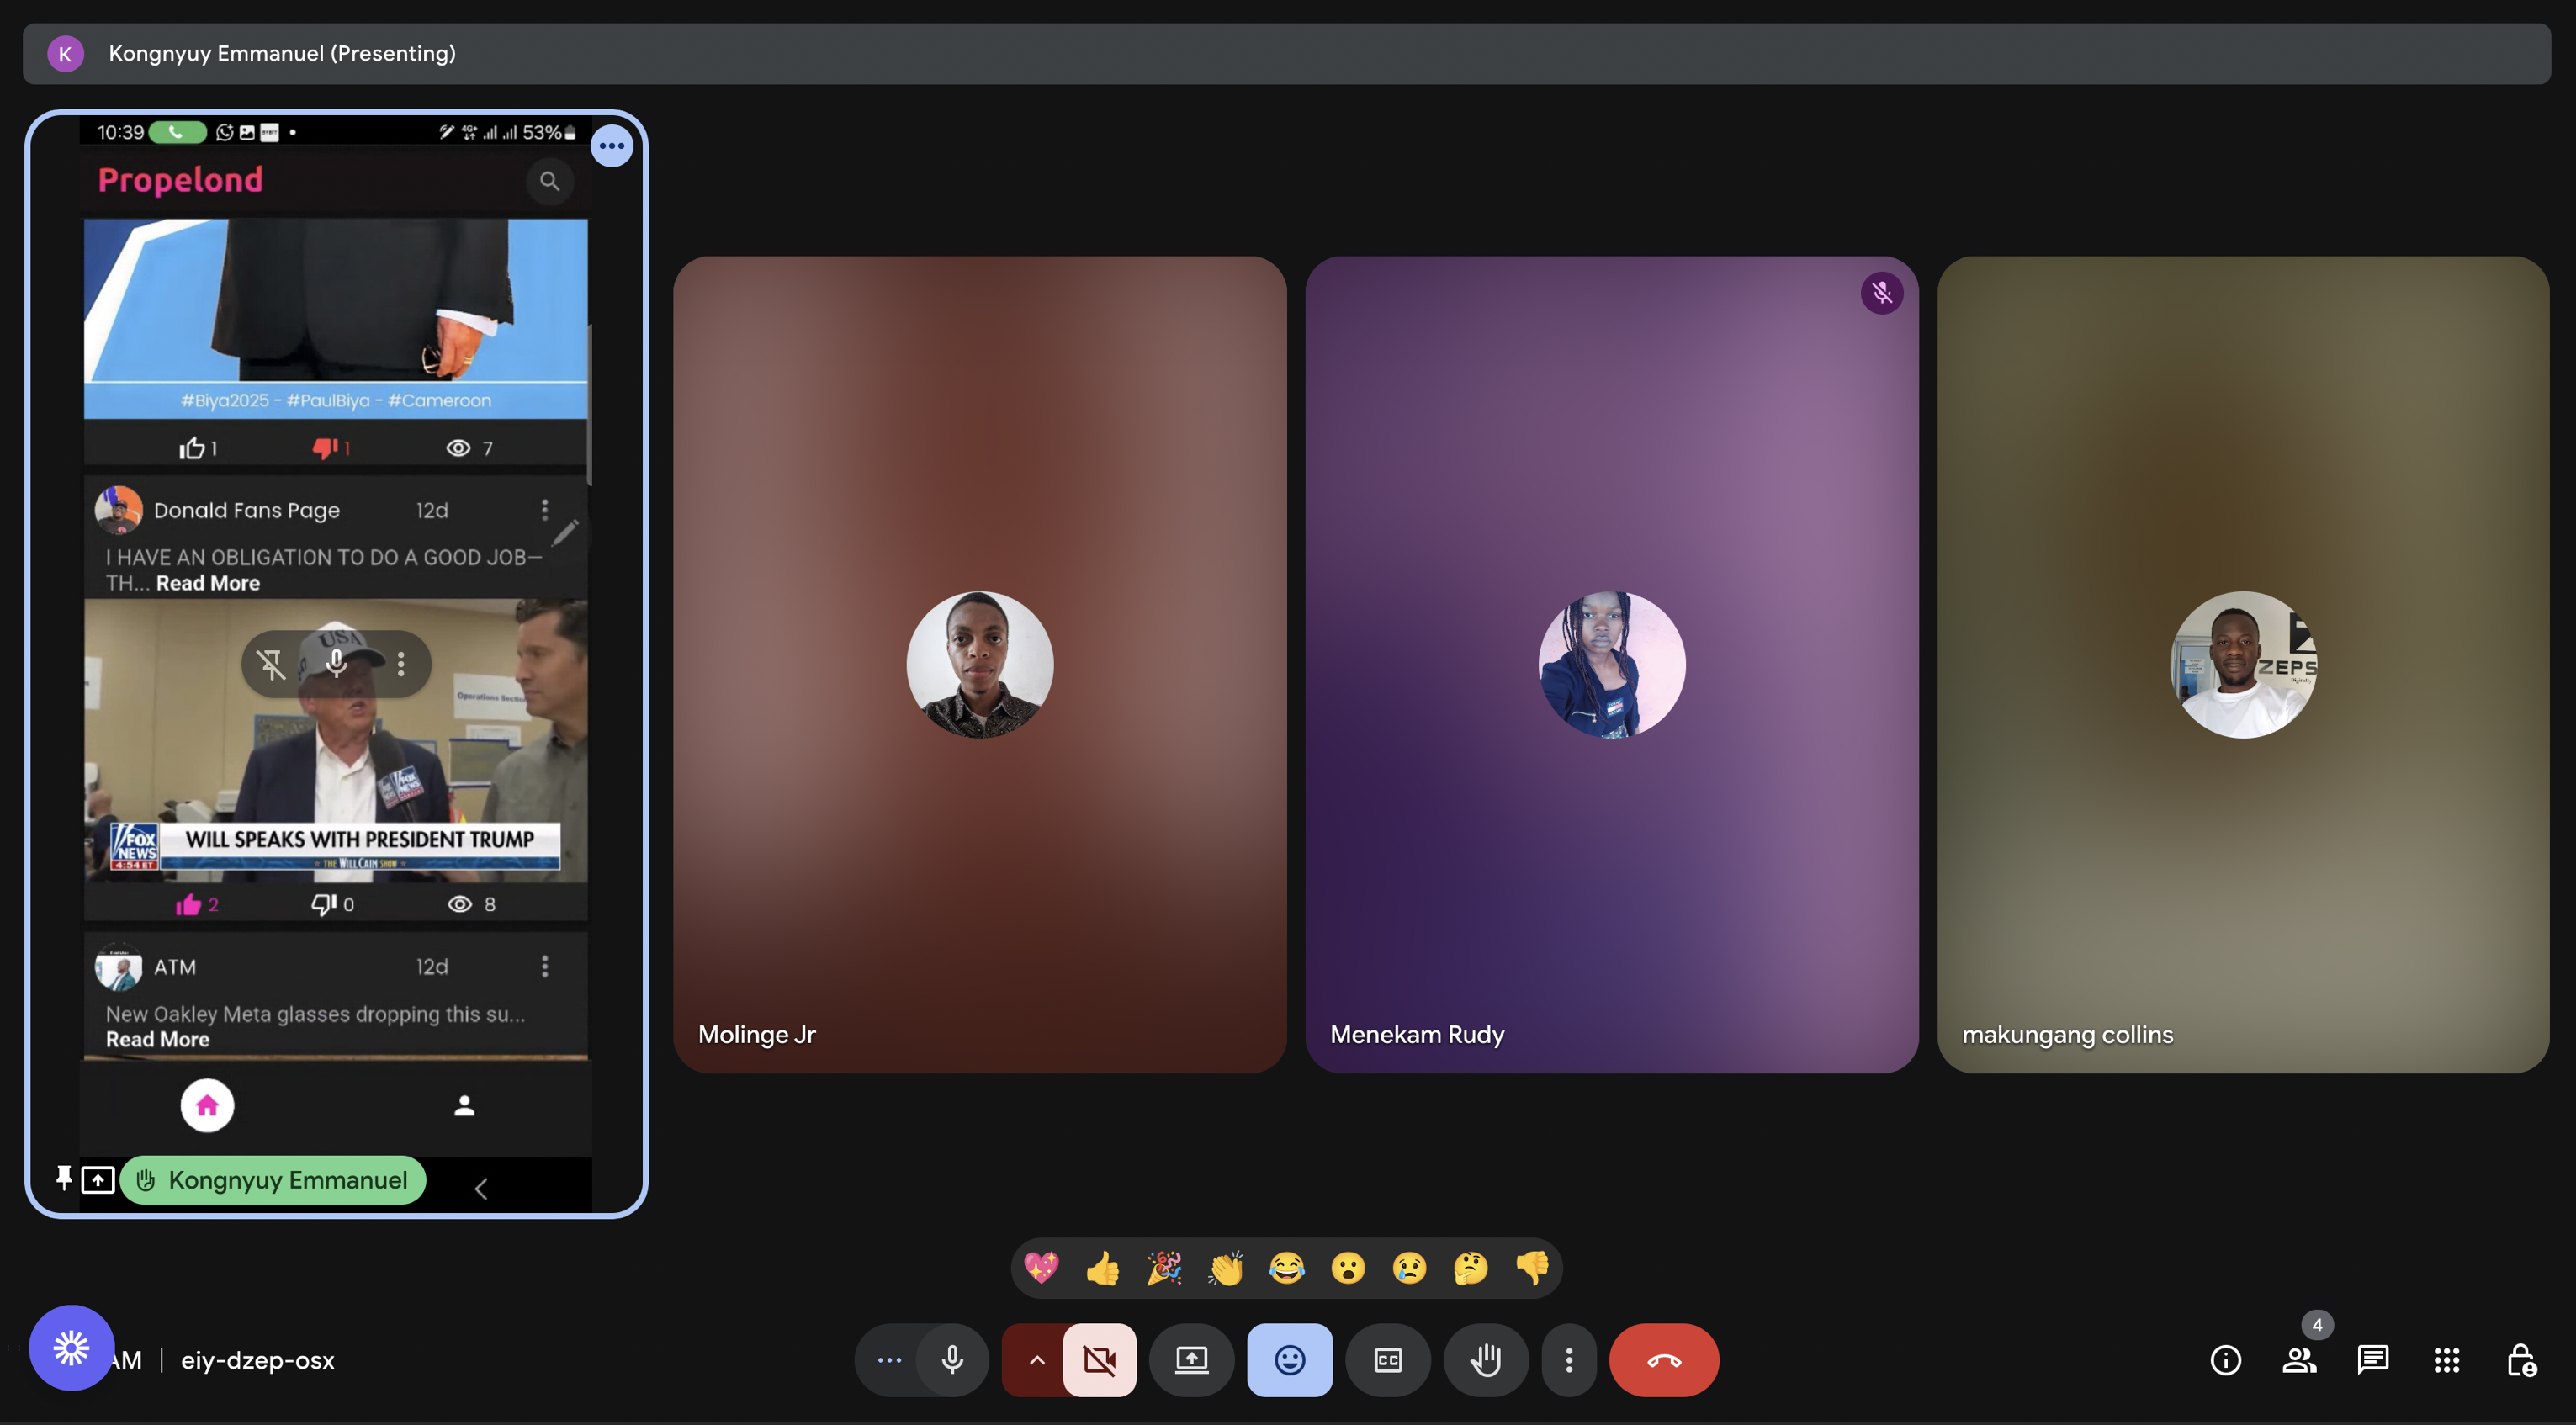This screenshot has height=1425, width=2576.
Task: Close the emoji reactions picker
Action: tap(1289, 1360)
